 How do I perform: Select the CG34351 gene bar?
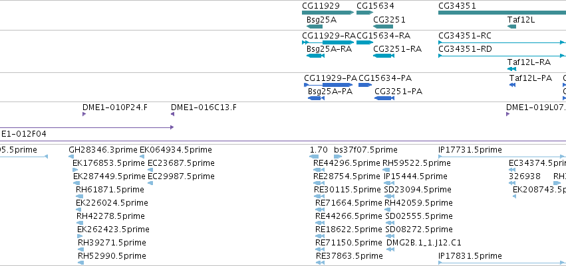(x=502, y=13)
